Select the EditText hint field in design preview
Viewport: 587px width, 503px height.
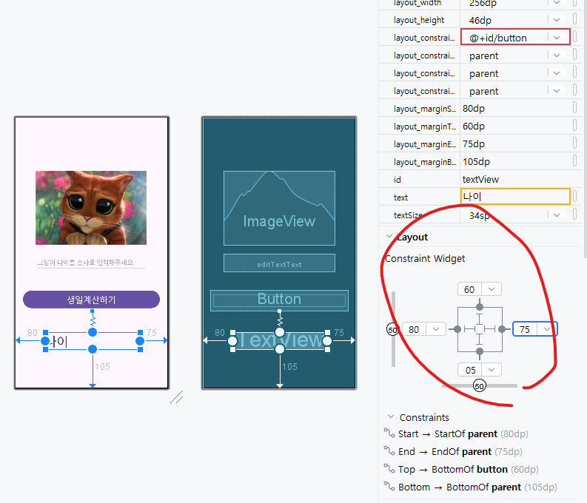[91, 262]
